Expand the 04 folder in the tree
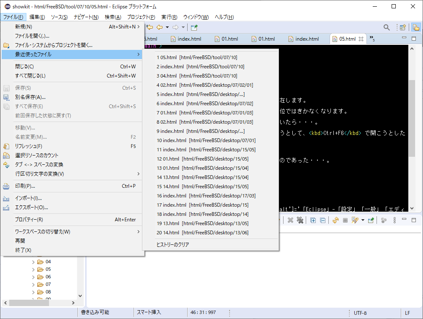 pos(33,262)
